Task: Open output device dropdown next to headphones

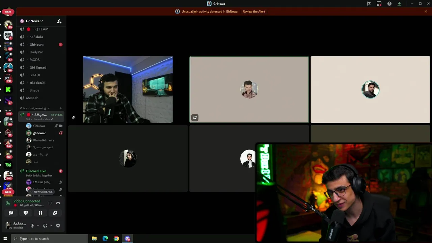Action: click(x=51, y=226)
